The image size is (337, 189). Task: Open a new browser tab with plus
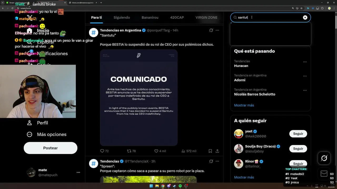[x=101, y=3]
